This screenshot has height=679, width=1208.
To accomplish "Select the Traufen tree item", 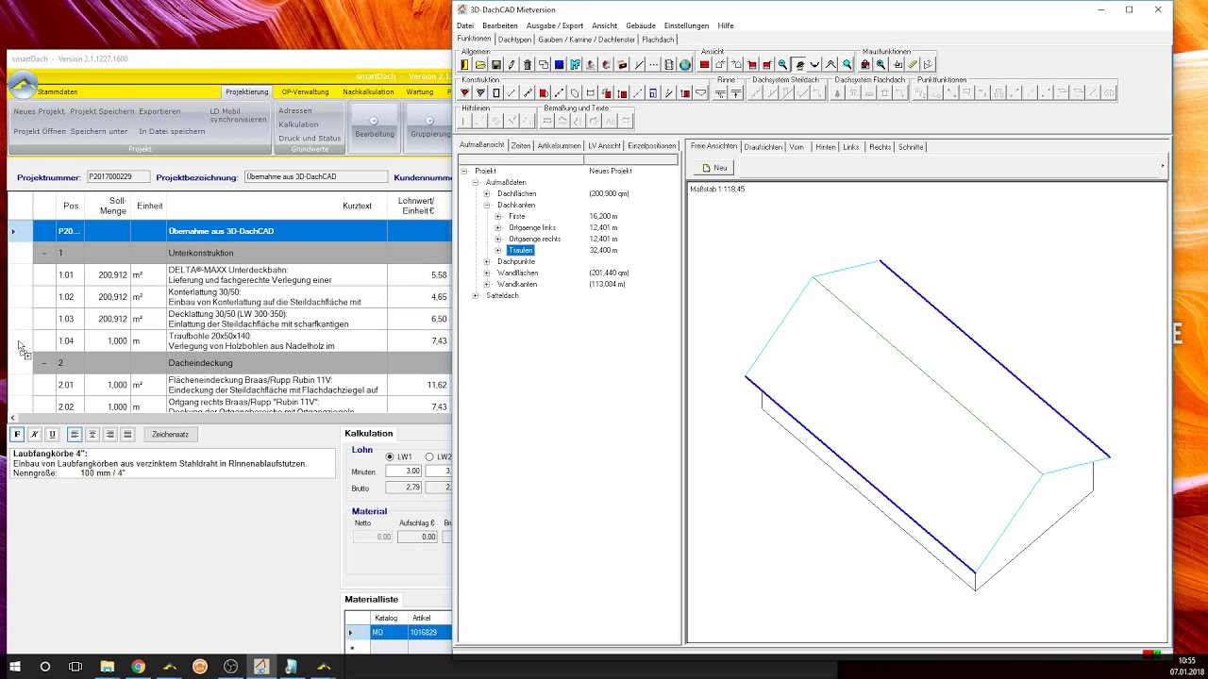I will (521, 250).
